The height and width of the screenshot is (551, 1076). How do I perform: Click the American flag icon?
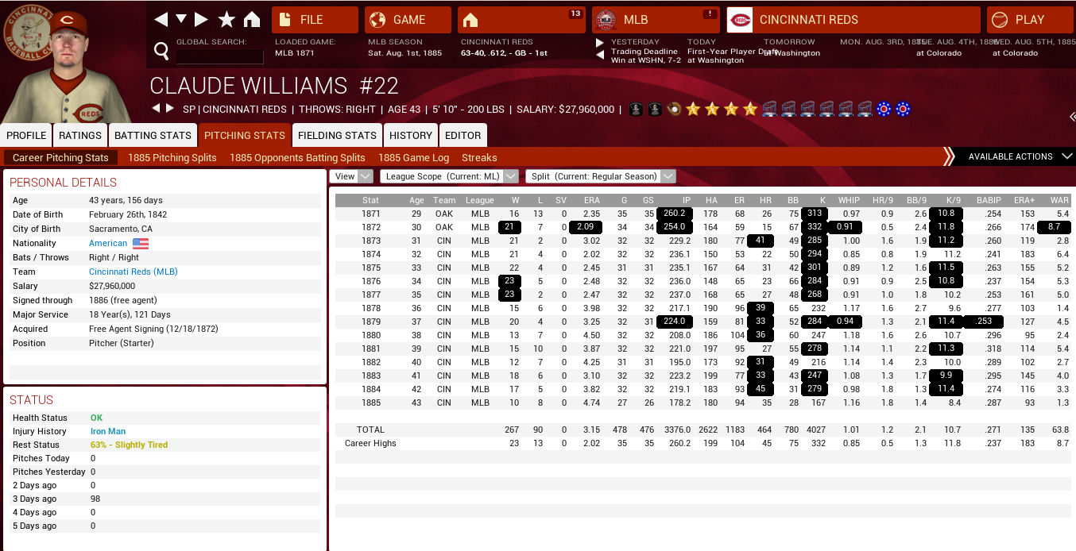[x=141, y=244]
